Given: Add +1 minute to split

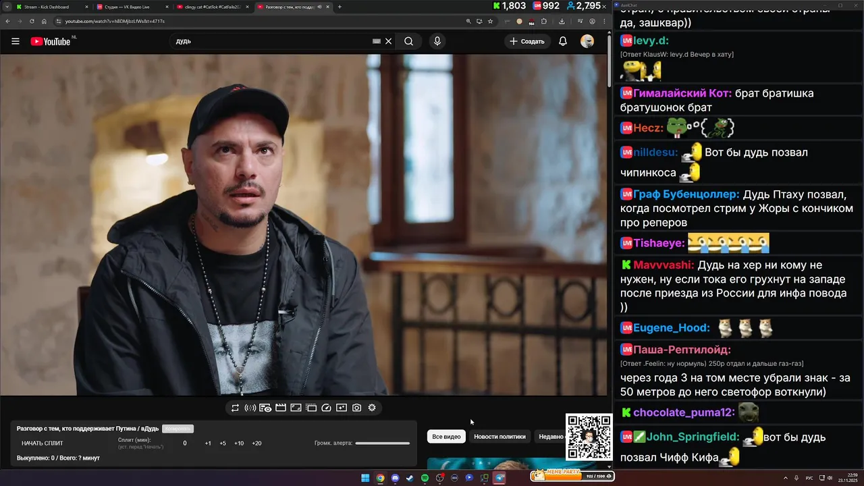Looking at the screenshot, I should tap(208, 443).
